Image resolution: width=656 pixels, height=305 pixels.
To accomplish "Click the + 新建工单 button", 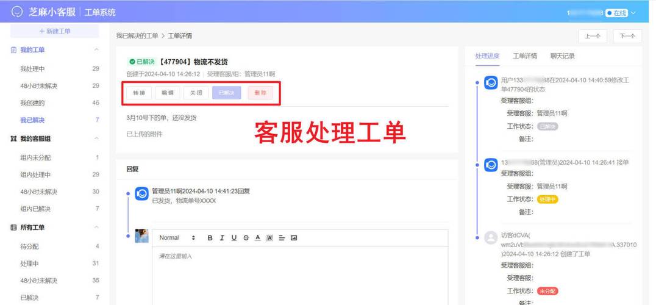I will point(55,31).
